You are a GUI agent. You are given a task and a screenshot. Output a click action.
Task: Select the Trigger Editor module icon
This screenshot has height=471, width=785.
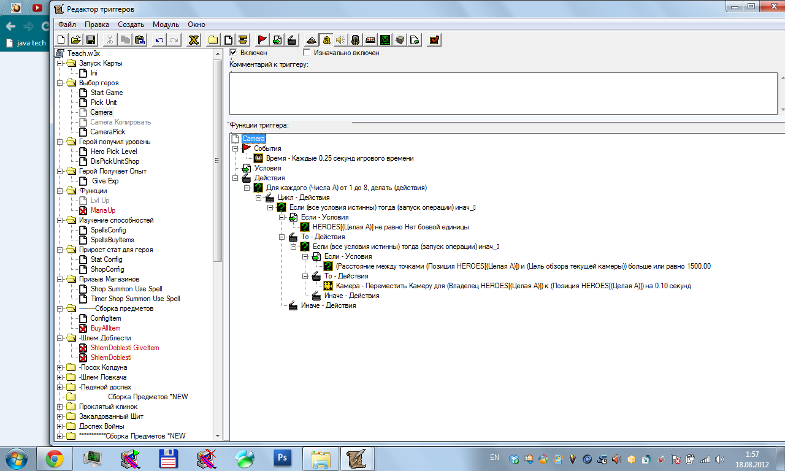pos(326,40)
